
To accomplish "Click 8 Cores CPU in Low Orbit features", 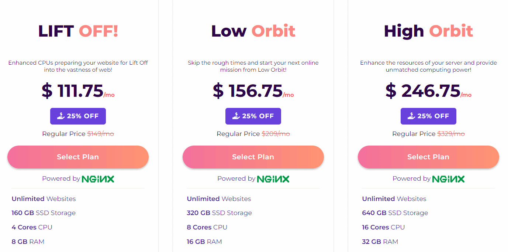I will (207, 227).
